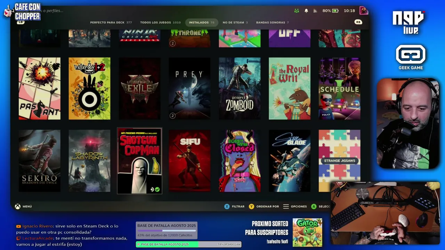Click the green installed checkmark on Shotgun Cop Man
The width and height of the screenshot is (445, 250).
pyautogui.click(x=157, y=189)
